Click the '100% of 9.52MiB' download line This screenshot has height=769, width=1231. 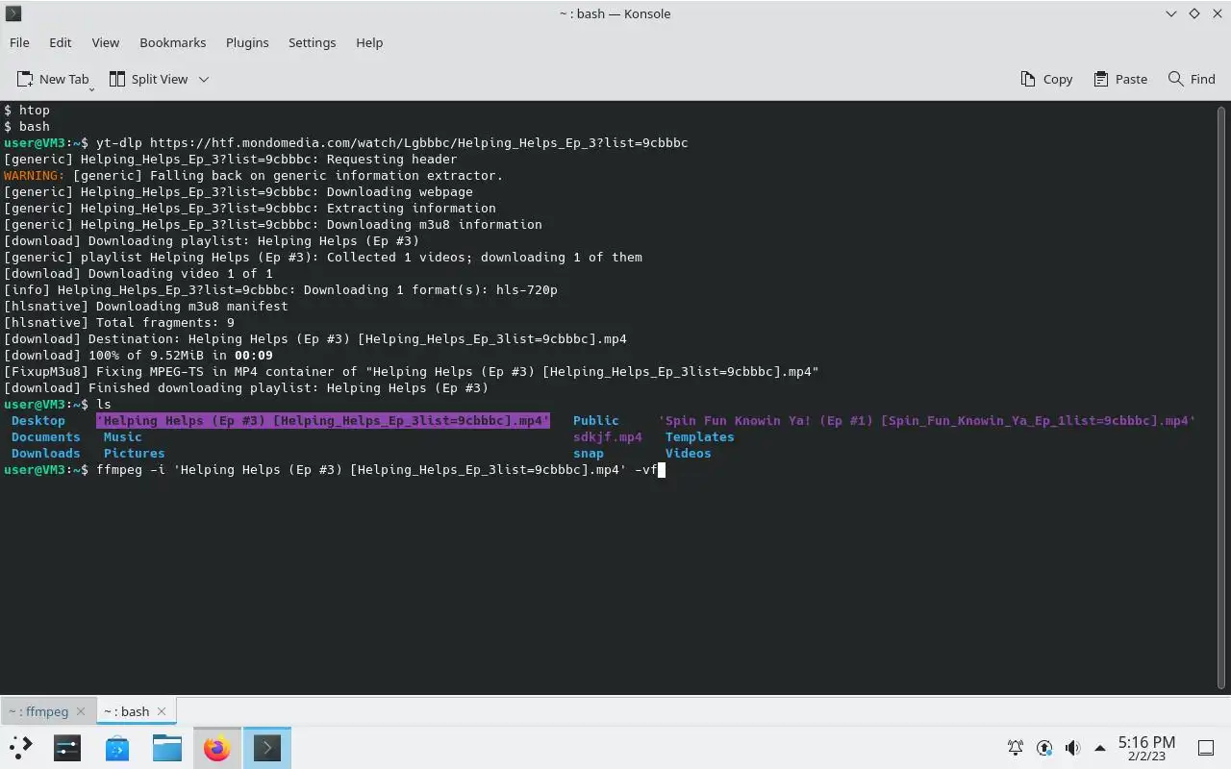click(x=138, y=355)
